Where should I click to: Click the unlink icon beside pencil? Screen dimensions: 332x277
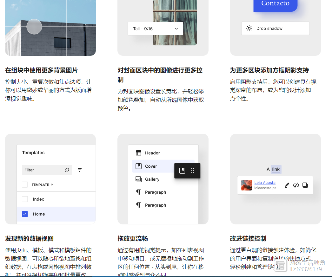[x=296, y=185]
